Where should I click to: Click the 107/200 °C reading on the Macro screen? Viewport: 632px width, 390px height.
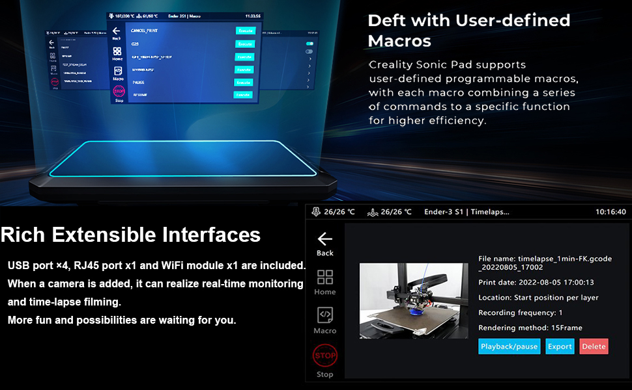[x=124, y=16]
